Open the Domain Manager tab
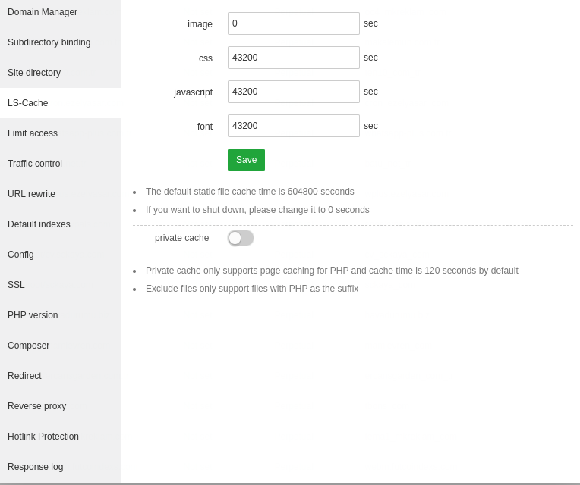Viewport: 580px width, 485px height. (43, 12)
